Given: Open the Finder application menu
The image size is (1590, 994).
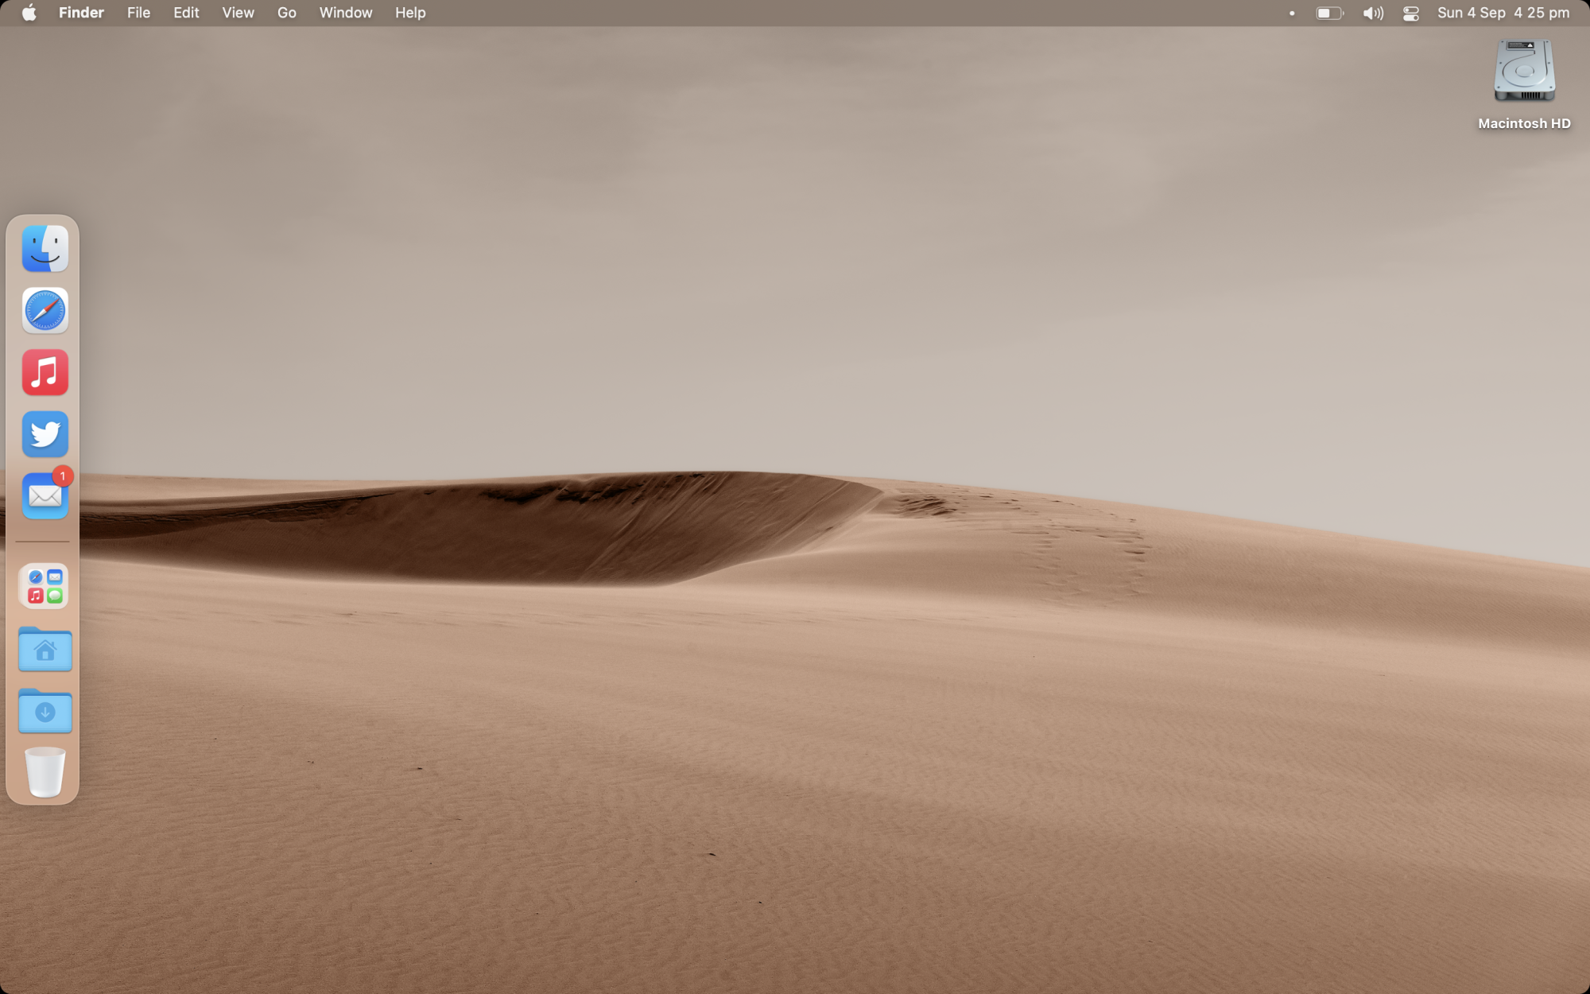Looking at the screenshot, I should point(81,13).
